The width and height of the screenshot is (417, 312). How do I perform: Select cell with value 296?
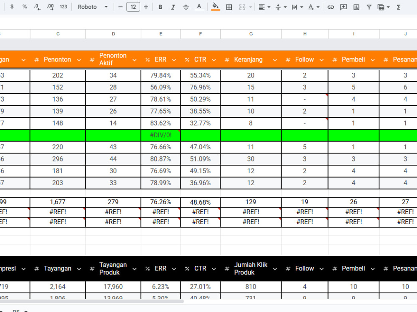58,159
